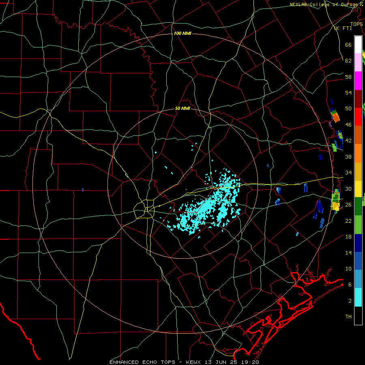Click the 50 NMI range ring label
The width and height of the screenshot is (365, 365).
click(182, 108)
